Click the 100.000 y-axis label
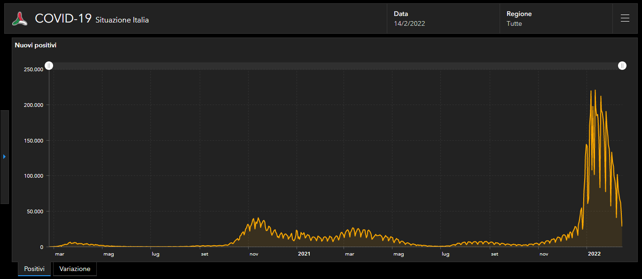 [33, 176]
